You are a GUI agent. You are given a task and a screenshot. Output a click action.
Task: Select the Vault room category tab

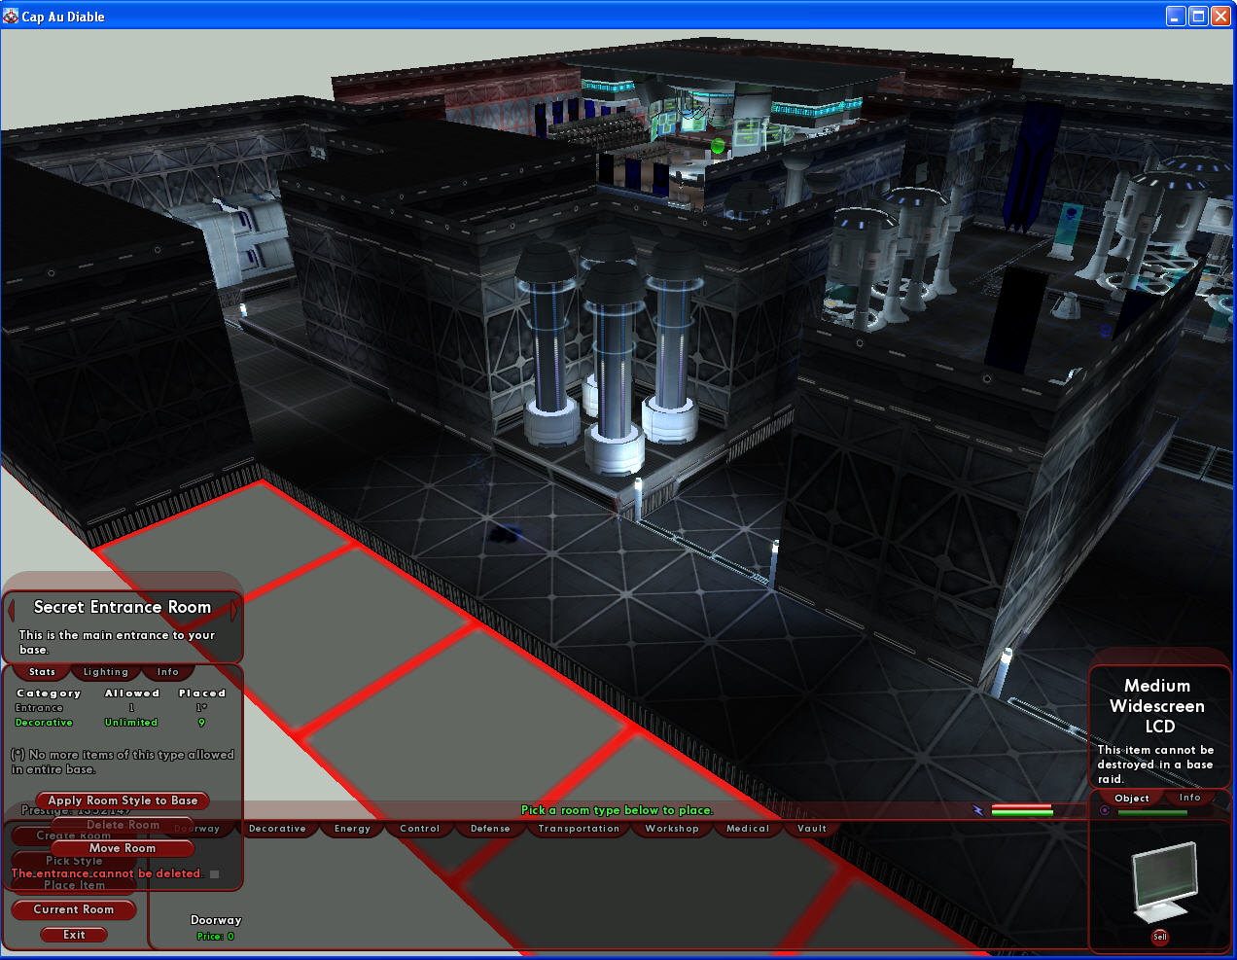812,829
